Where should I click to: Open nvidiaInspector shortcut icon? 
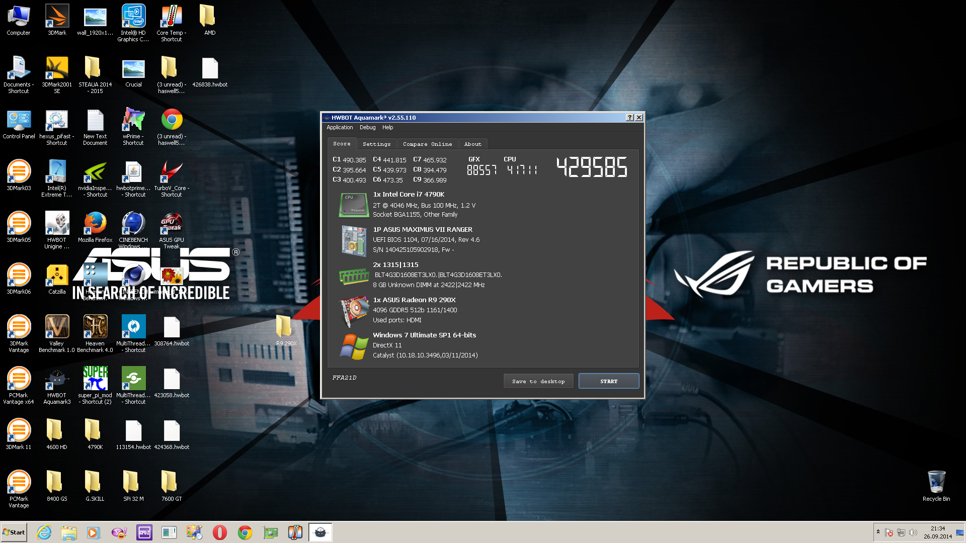pos(95,178)
